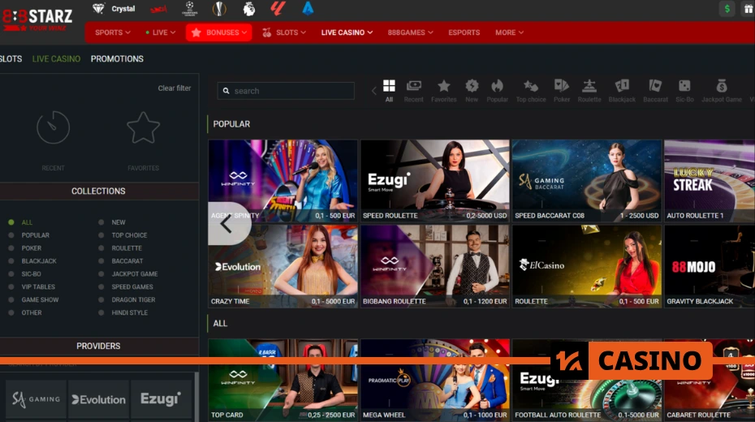Open the Gravity Blackjack game

coord(710,266)
